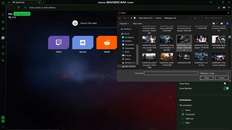Open view options dropdown arrow
Image resolution: width=232 pixels, height=130 pixels.
click(217, 23)
